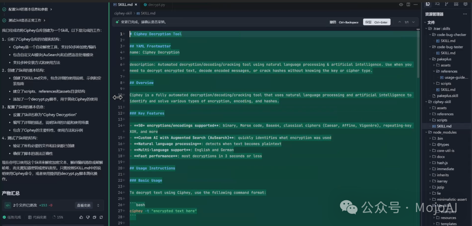Click the regenerate refresh icon
The image size is (472, 226).
point(101,217)
